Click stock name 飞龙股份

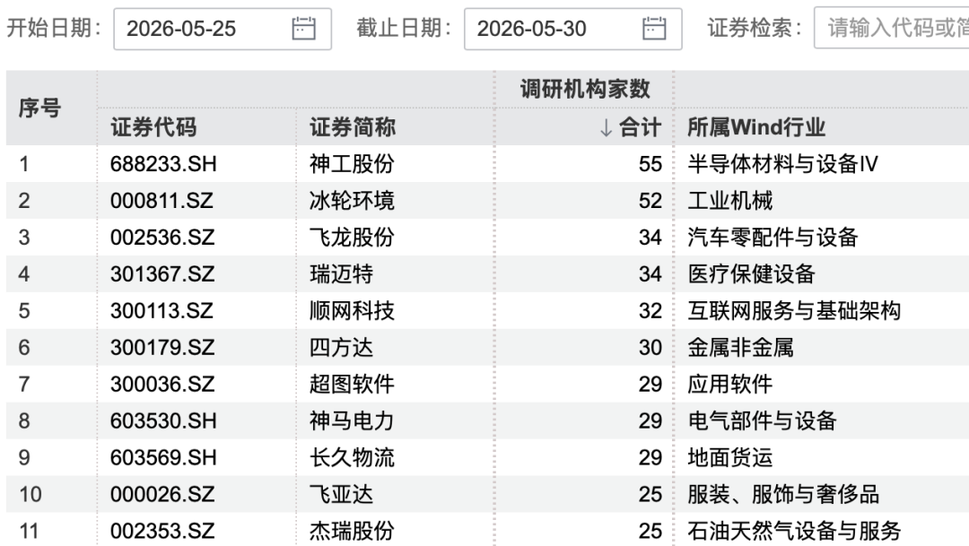pyautogui.click(x=352, y=238)
